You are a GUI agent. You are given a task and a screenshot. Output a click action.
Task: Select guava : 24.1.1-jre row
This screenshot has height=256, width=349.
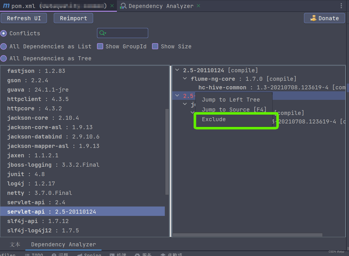[x=82, y=90]
